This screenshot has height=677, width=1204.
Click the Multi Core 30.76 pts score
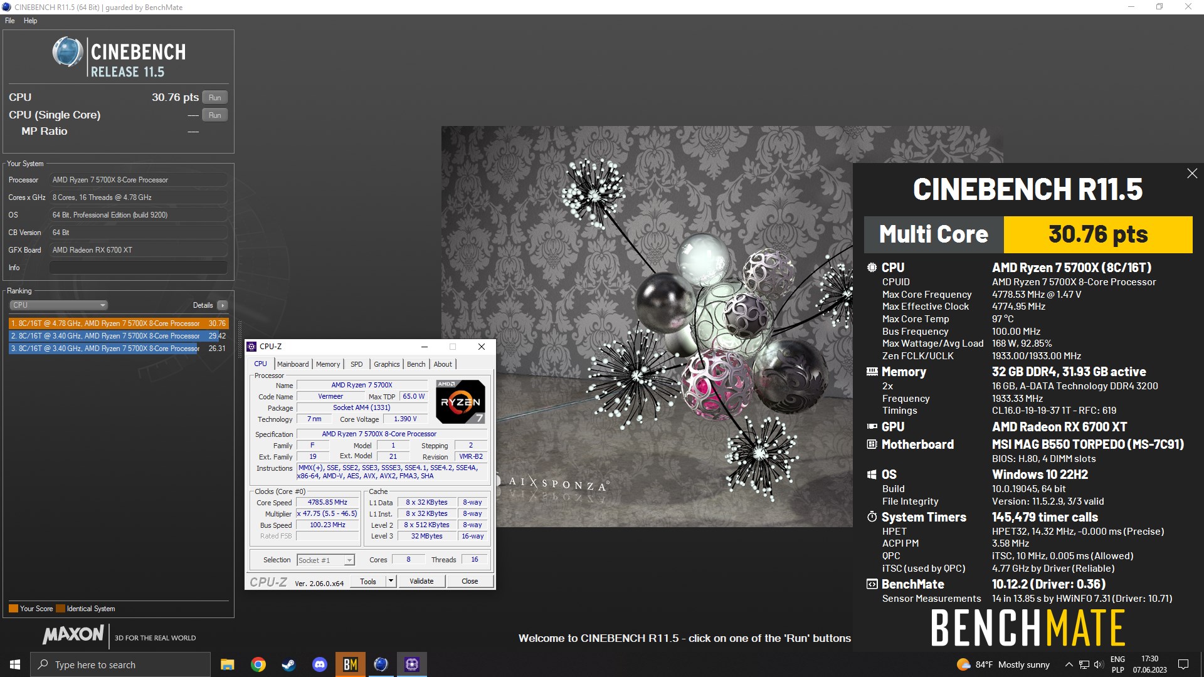pos(1098,234)
